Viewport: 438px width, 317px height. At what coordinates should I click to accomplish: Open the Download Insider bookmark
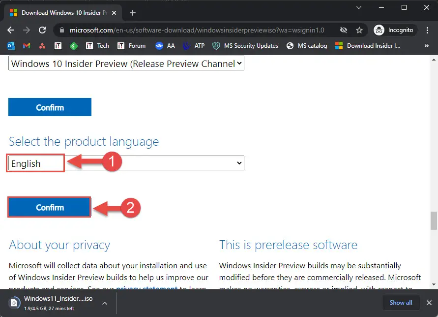(x=368, y=46)
